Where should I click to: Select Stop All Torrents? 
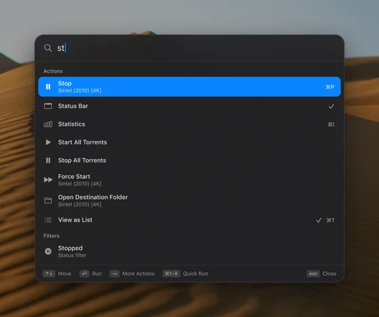tap(189, 161)
